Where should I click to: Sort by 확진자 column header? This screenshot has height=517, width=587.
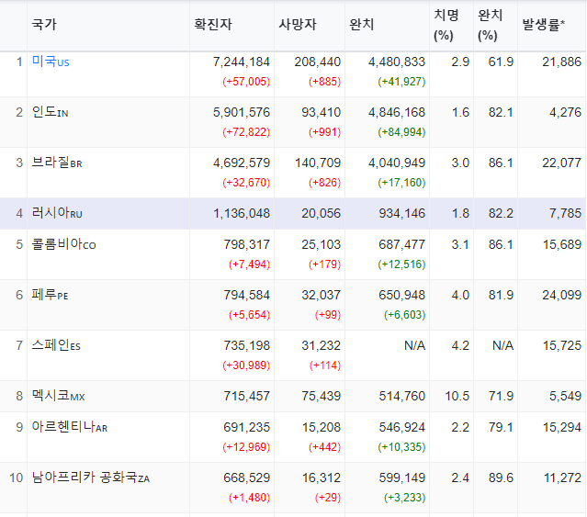212,25
